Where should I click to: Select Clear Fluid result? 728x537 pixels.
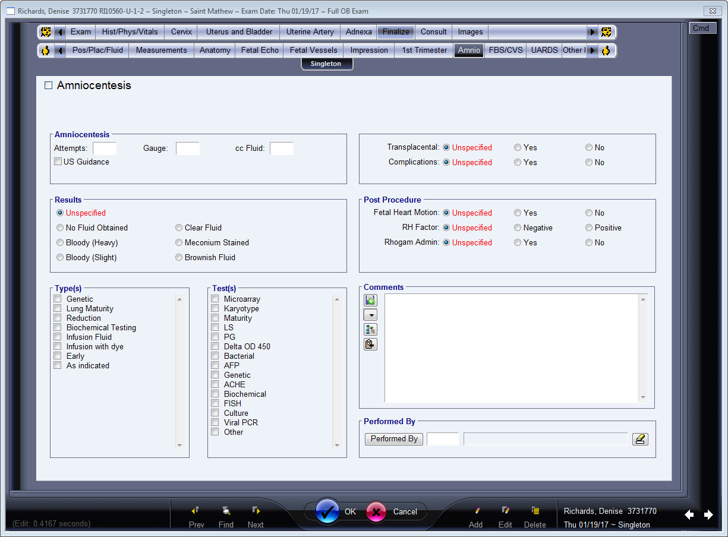179,228
